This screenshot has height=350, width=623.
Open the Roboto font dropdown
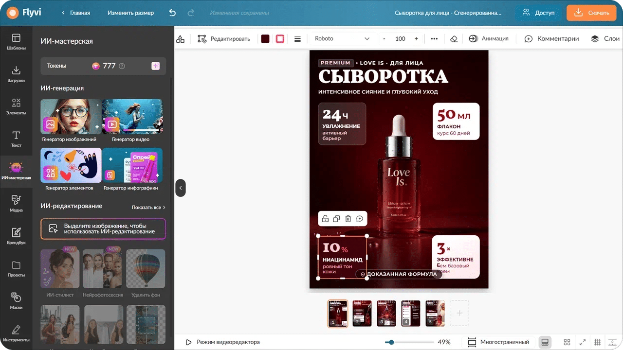pos(342,39)
